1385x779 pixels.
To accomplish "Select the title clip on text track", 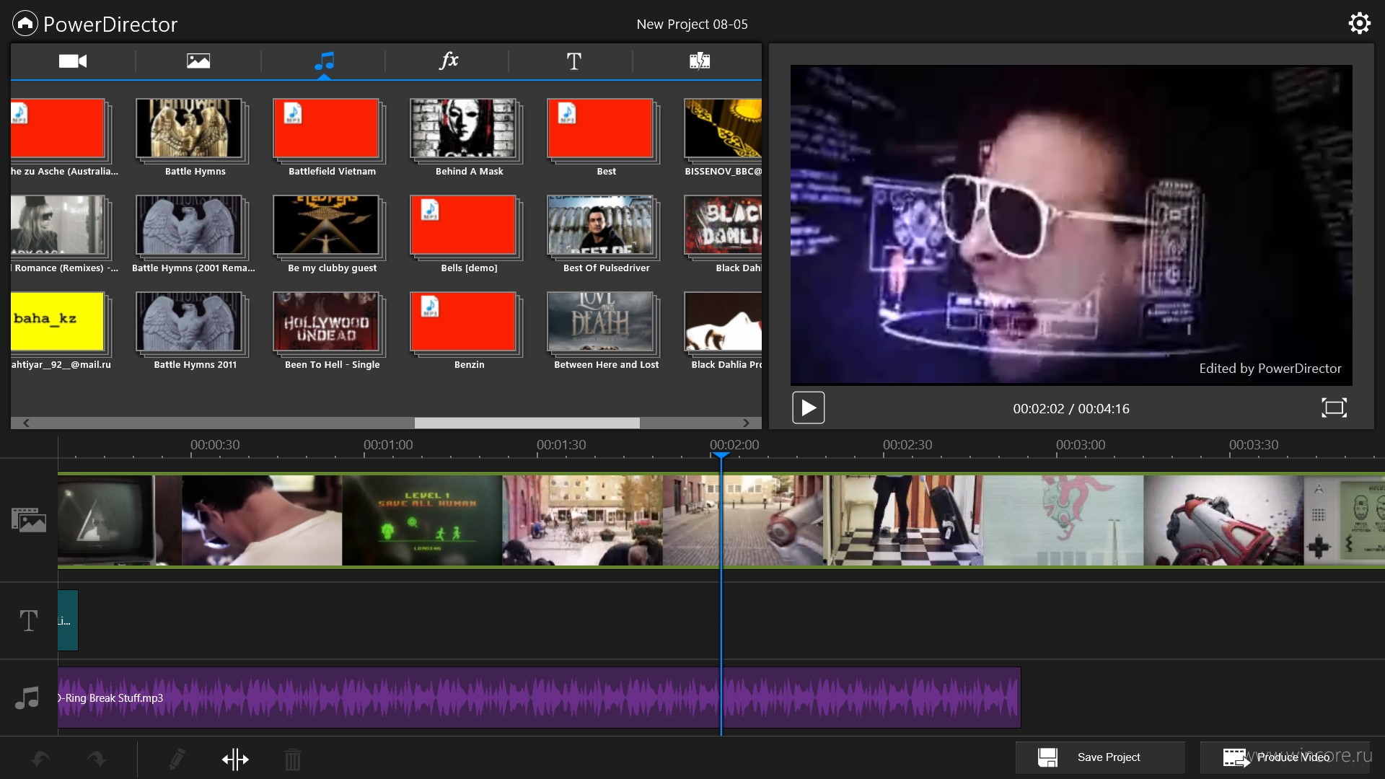I will coord(68,620).
